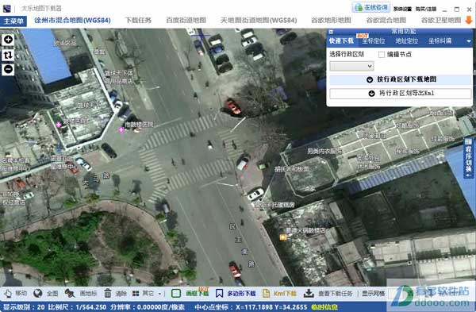Open the 选择行政区划 dropdown list
This screenshot has width=476, height=312.
pos(351,66)
